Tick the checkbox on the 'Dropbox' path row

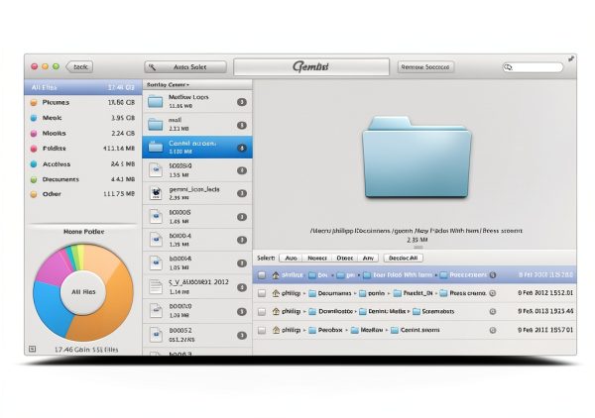(262, 330)
